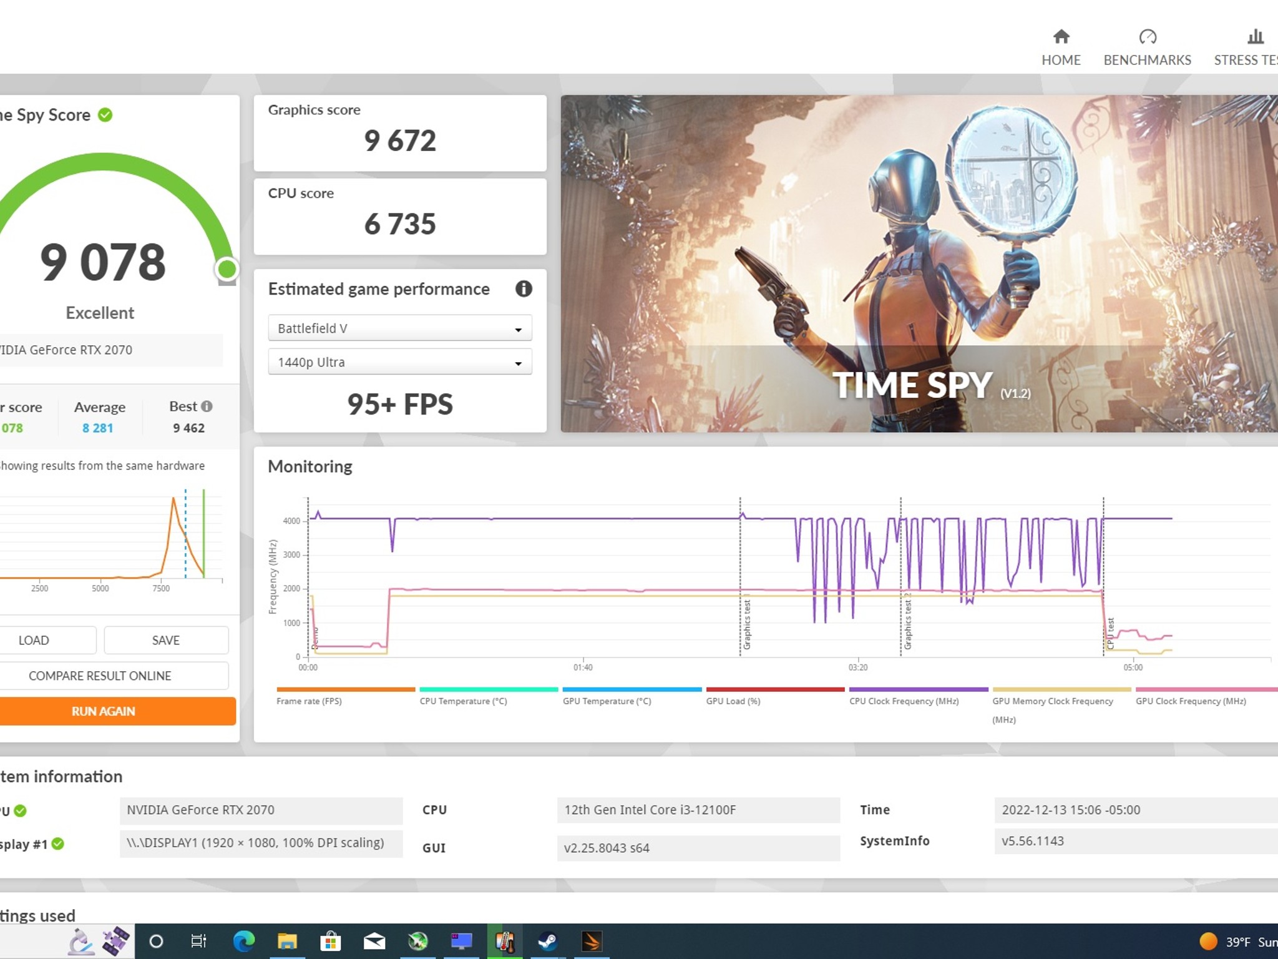Open the Battlefield V game selector
Viewport: 1278px width, 959px height.
pos(399,328)
